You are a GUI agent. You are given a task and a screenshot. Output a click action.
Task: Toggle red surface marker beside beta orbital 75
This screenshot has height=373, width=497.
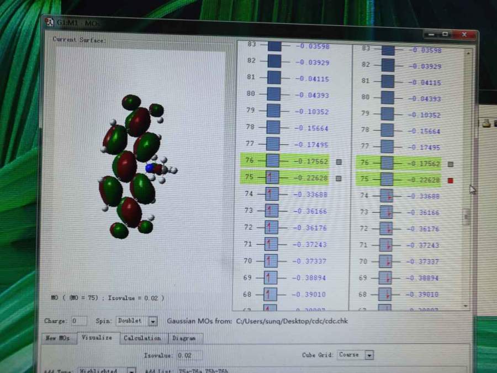(x=451, y=180)
